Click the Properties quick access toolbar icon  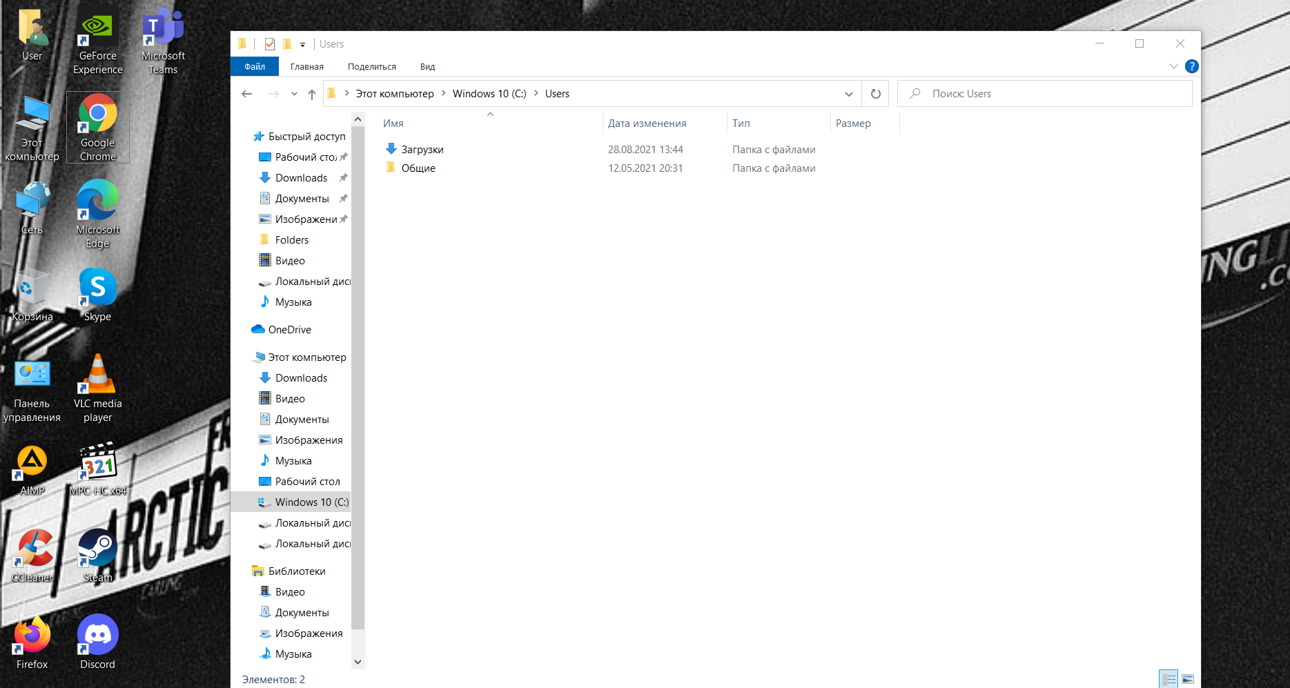(x=270, y=44)
